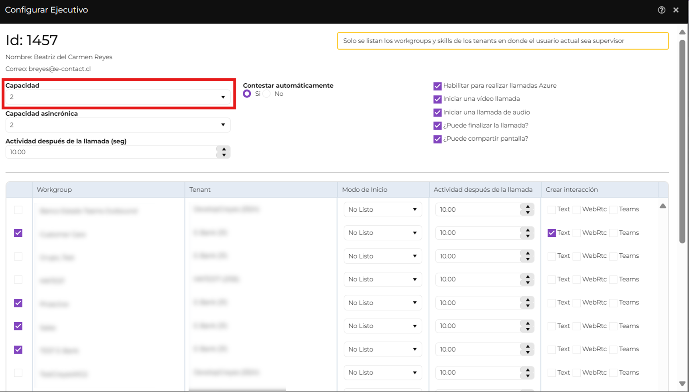Screen dimensions: 689x392
Task: Decrease activity time in fourth table row
Action: (x=528, y=283)
